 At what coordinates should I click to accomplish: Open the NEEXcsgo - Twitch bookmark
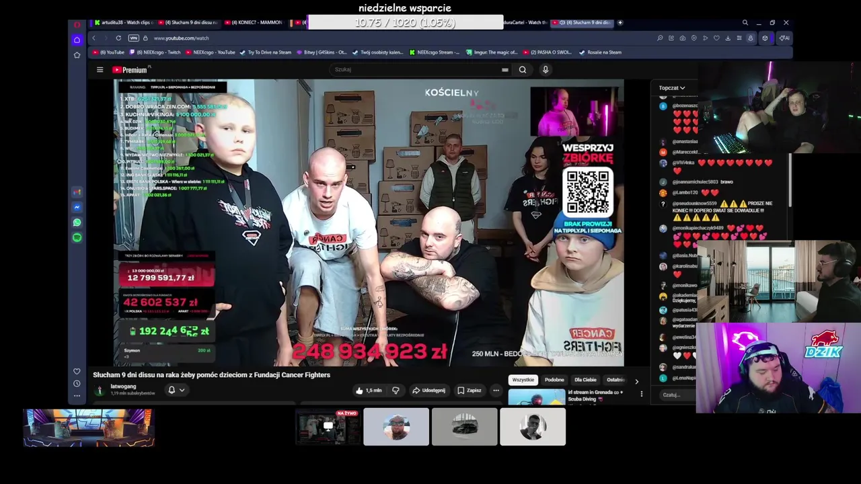pyautogui.click(x=155, y=52)
